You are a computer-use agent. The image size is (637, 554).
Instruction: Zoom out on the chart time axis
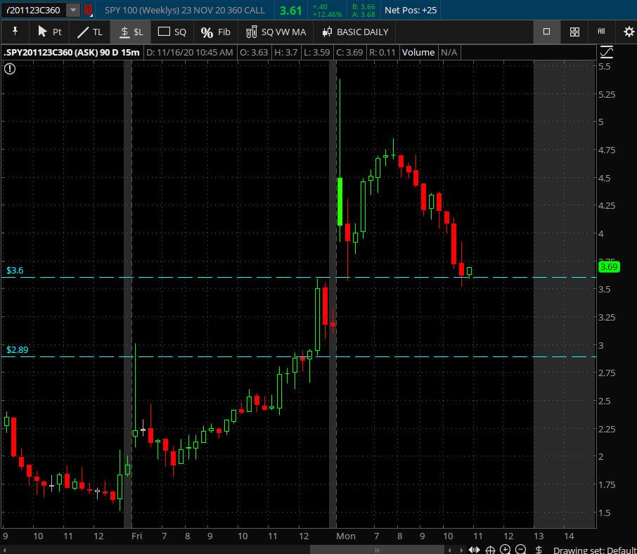coord(521,550)
